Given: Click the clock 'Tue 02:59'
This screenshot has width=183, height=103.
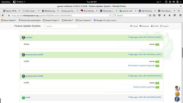Looking at the screenshot, I should [x=91, y=2].
